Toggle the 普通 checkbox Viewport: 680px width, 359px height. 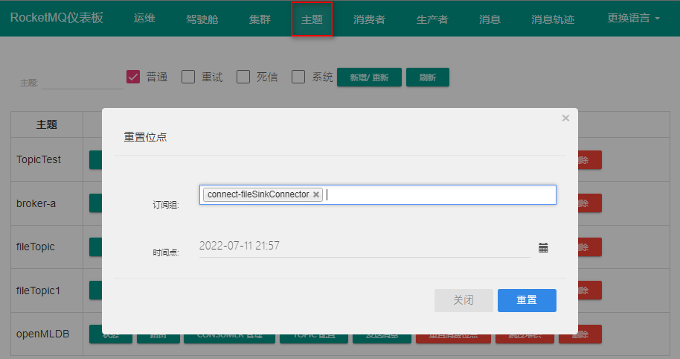click(134, 77)
